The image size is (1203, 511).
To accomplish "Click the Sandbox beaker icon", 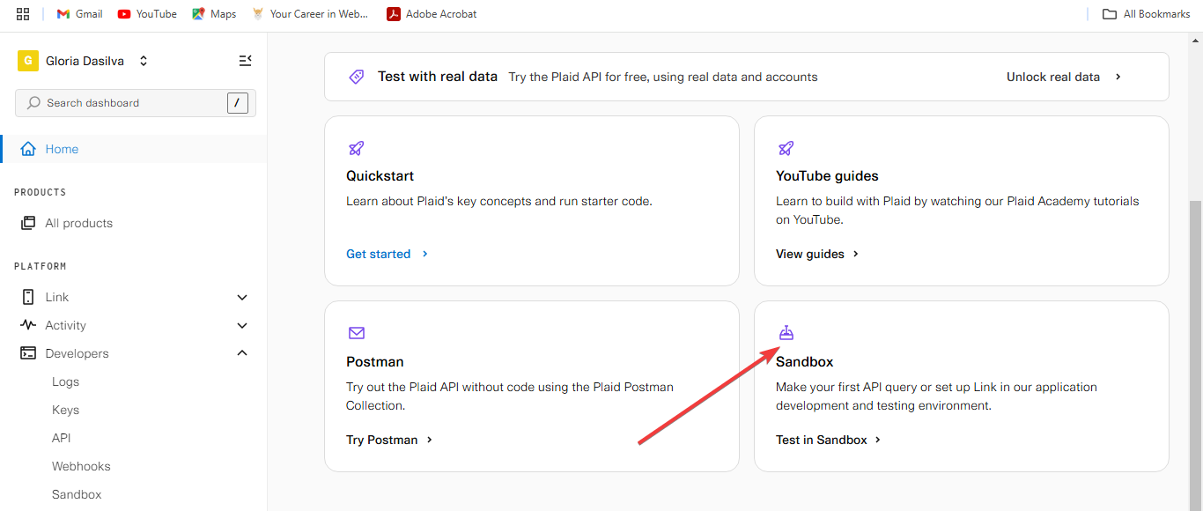I will coord(786,333).
